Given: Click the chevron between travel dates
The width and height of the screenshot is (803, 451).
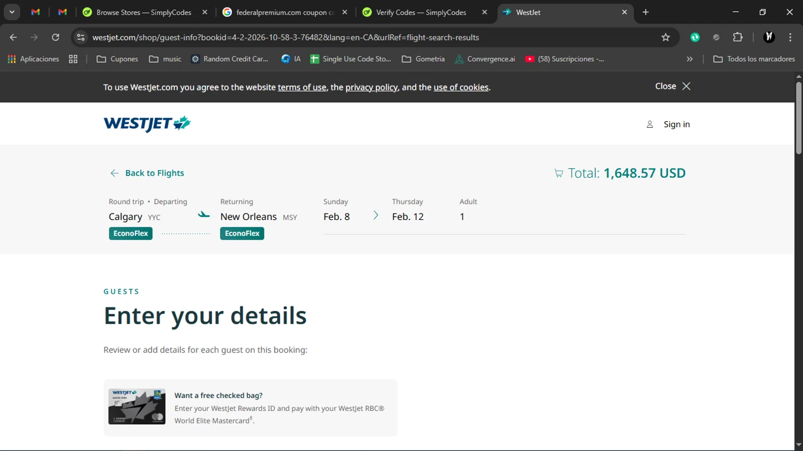Looking at the screenshot, I should pos(376,215).
